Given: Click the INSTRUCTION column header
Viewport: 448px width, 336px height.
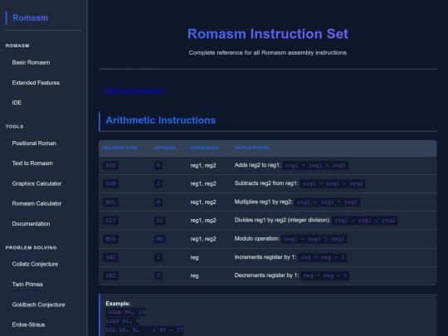Looking at the screenshot, I should 119,148.
